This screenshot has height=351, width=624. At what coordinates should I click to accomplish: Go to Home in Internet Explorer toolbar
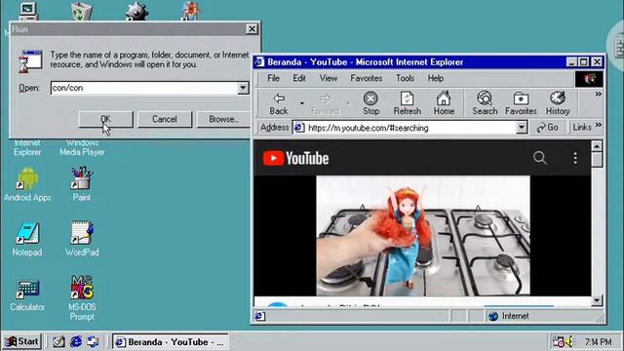[444, 103]
